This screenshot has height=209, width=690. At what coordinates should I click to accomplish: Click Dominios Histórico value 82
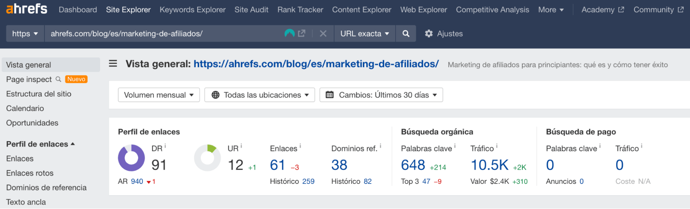tap(368, 181)
